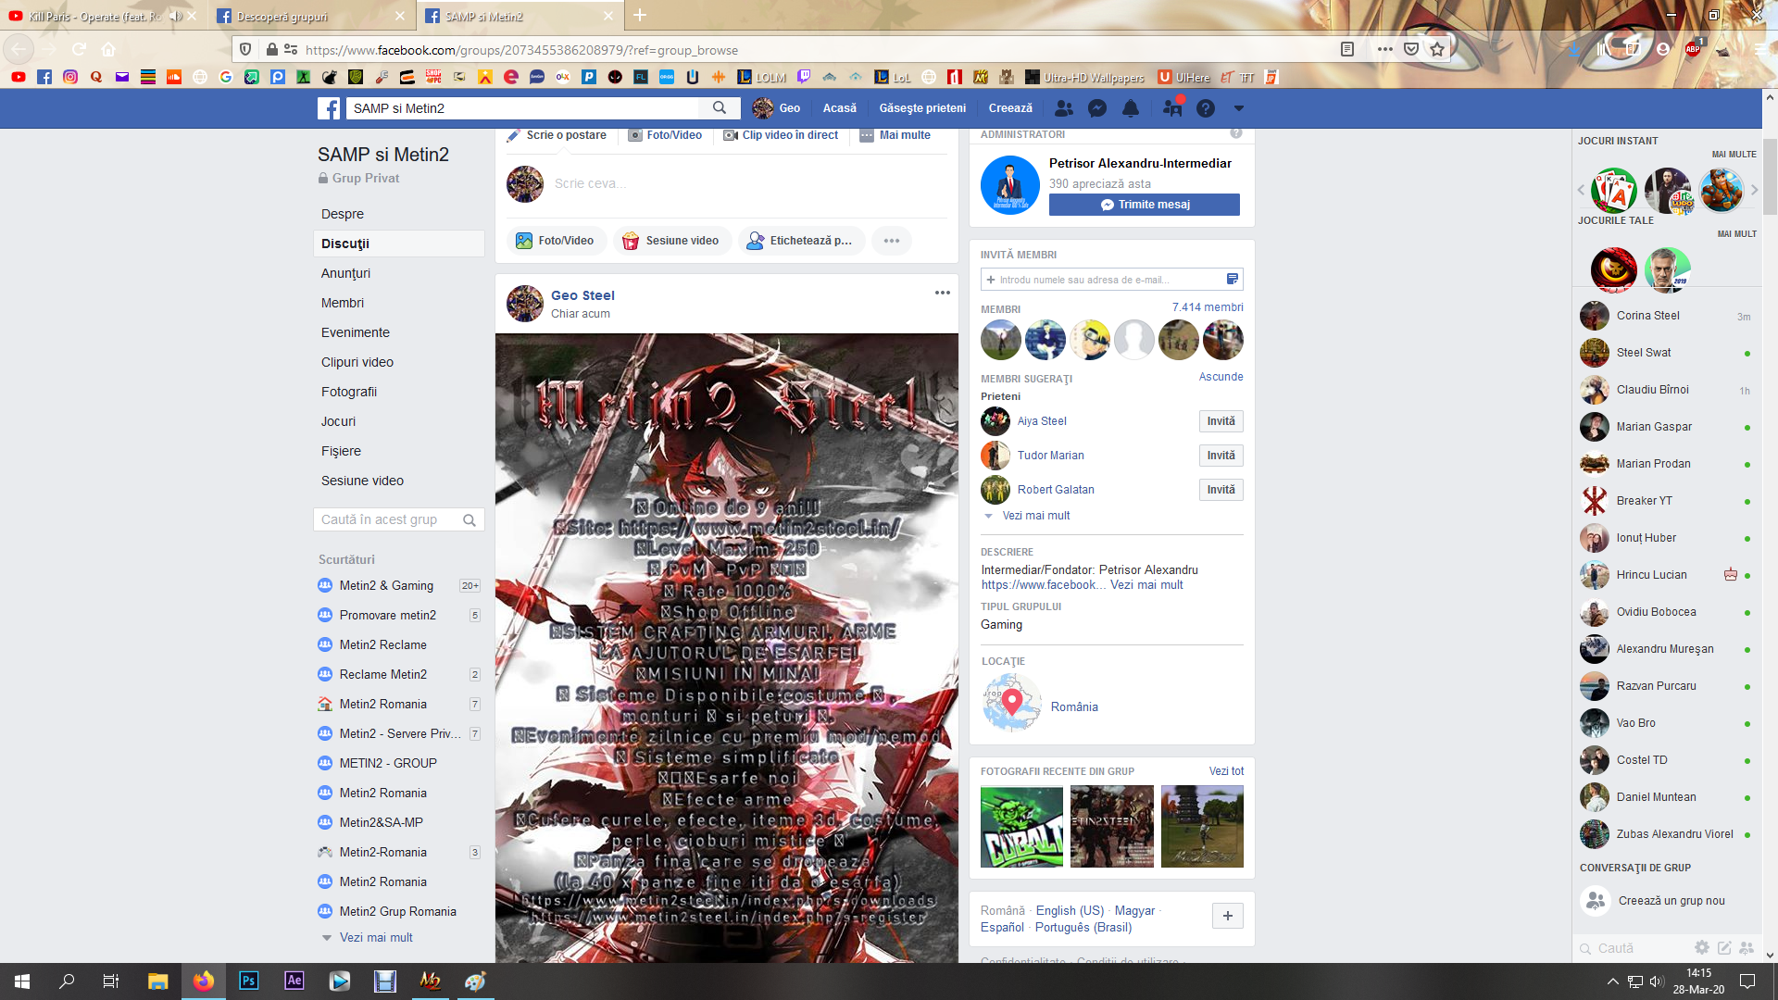The width and height of the screenshot is (1778, 1000).
Task: Open Facebook Messenger icon in top bar
Action: [1097, 108]
